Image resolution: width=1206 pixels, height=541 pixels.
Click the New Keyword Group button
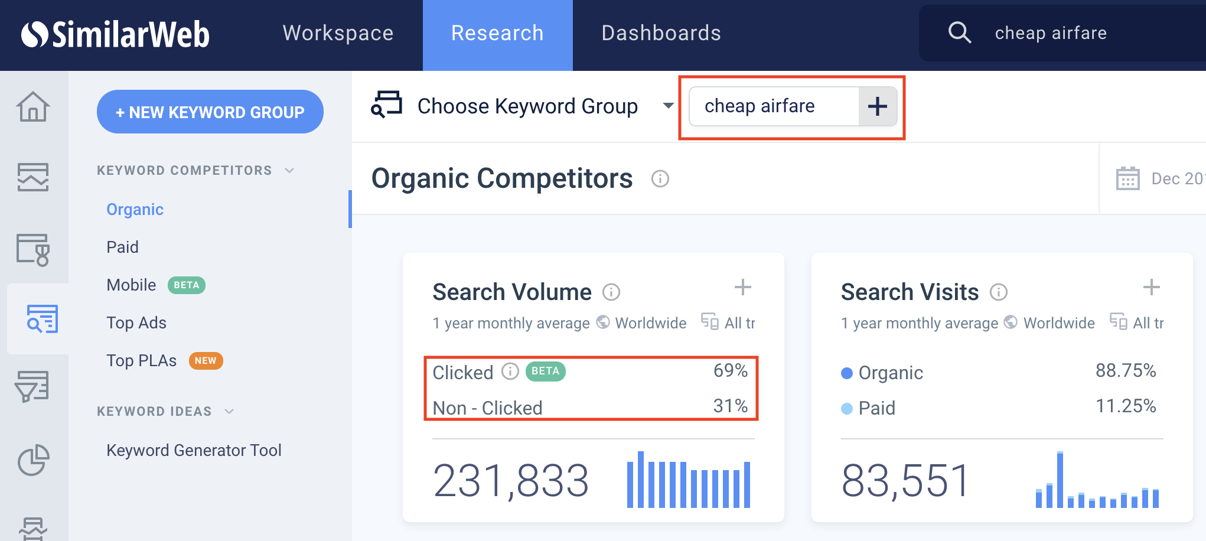(210, 112)
